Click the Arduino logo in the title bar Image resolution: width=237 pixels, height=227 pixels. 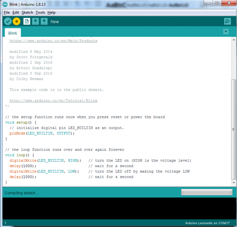5,5
